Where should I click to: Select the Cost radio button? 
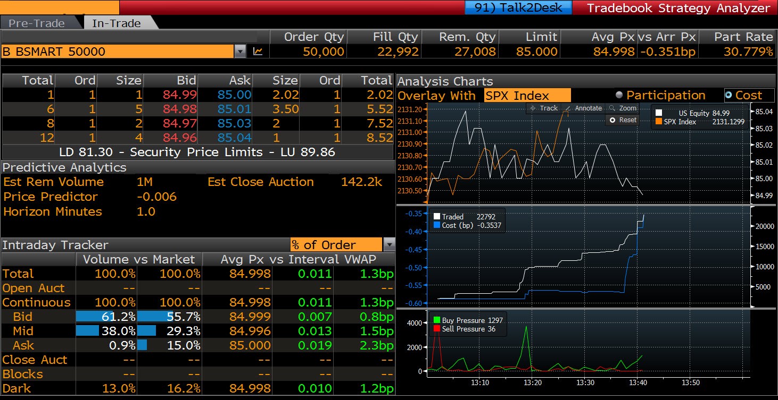click(728, 96)
